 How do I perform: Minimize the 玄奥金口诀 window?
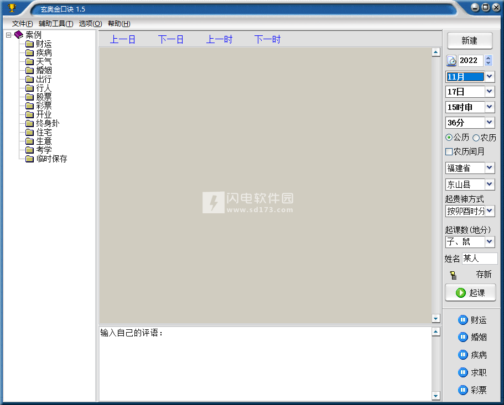[475, 7]
